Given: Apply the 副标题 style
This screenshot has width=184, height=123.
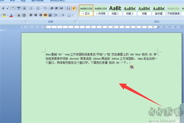Looking at the screenshot, I should pos(159,10).
